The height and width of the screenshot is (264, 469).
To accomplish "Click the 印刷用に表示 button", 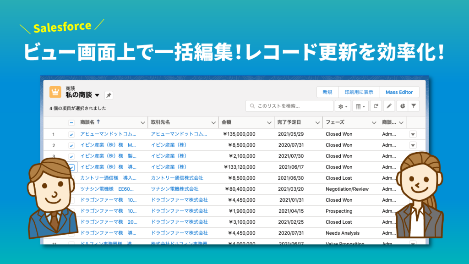I will 359,92.
